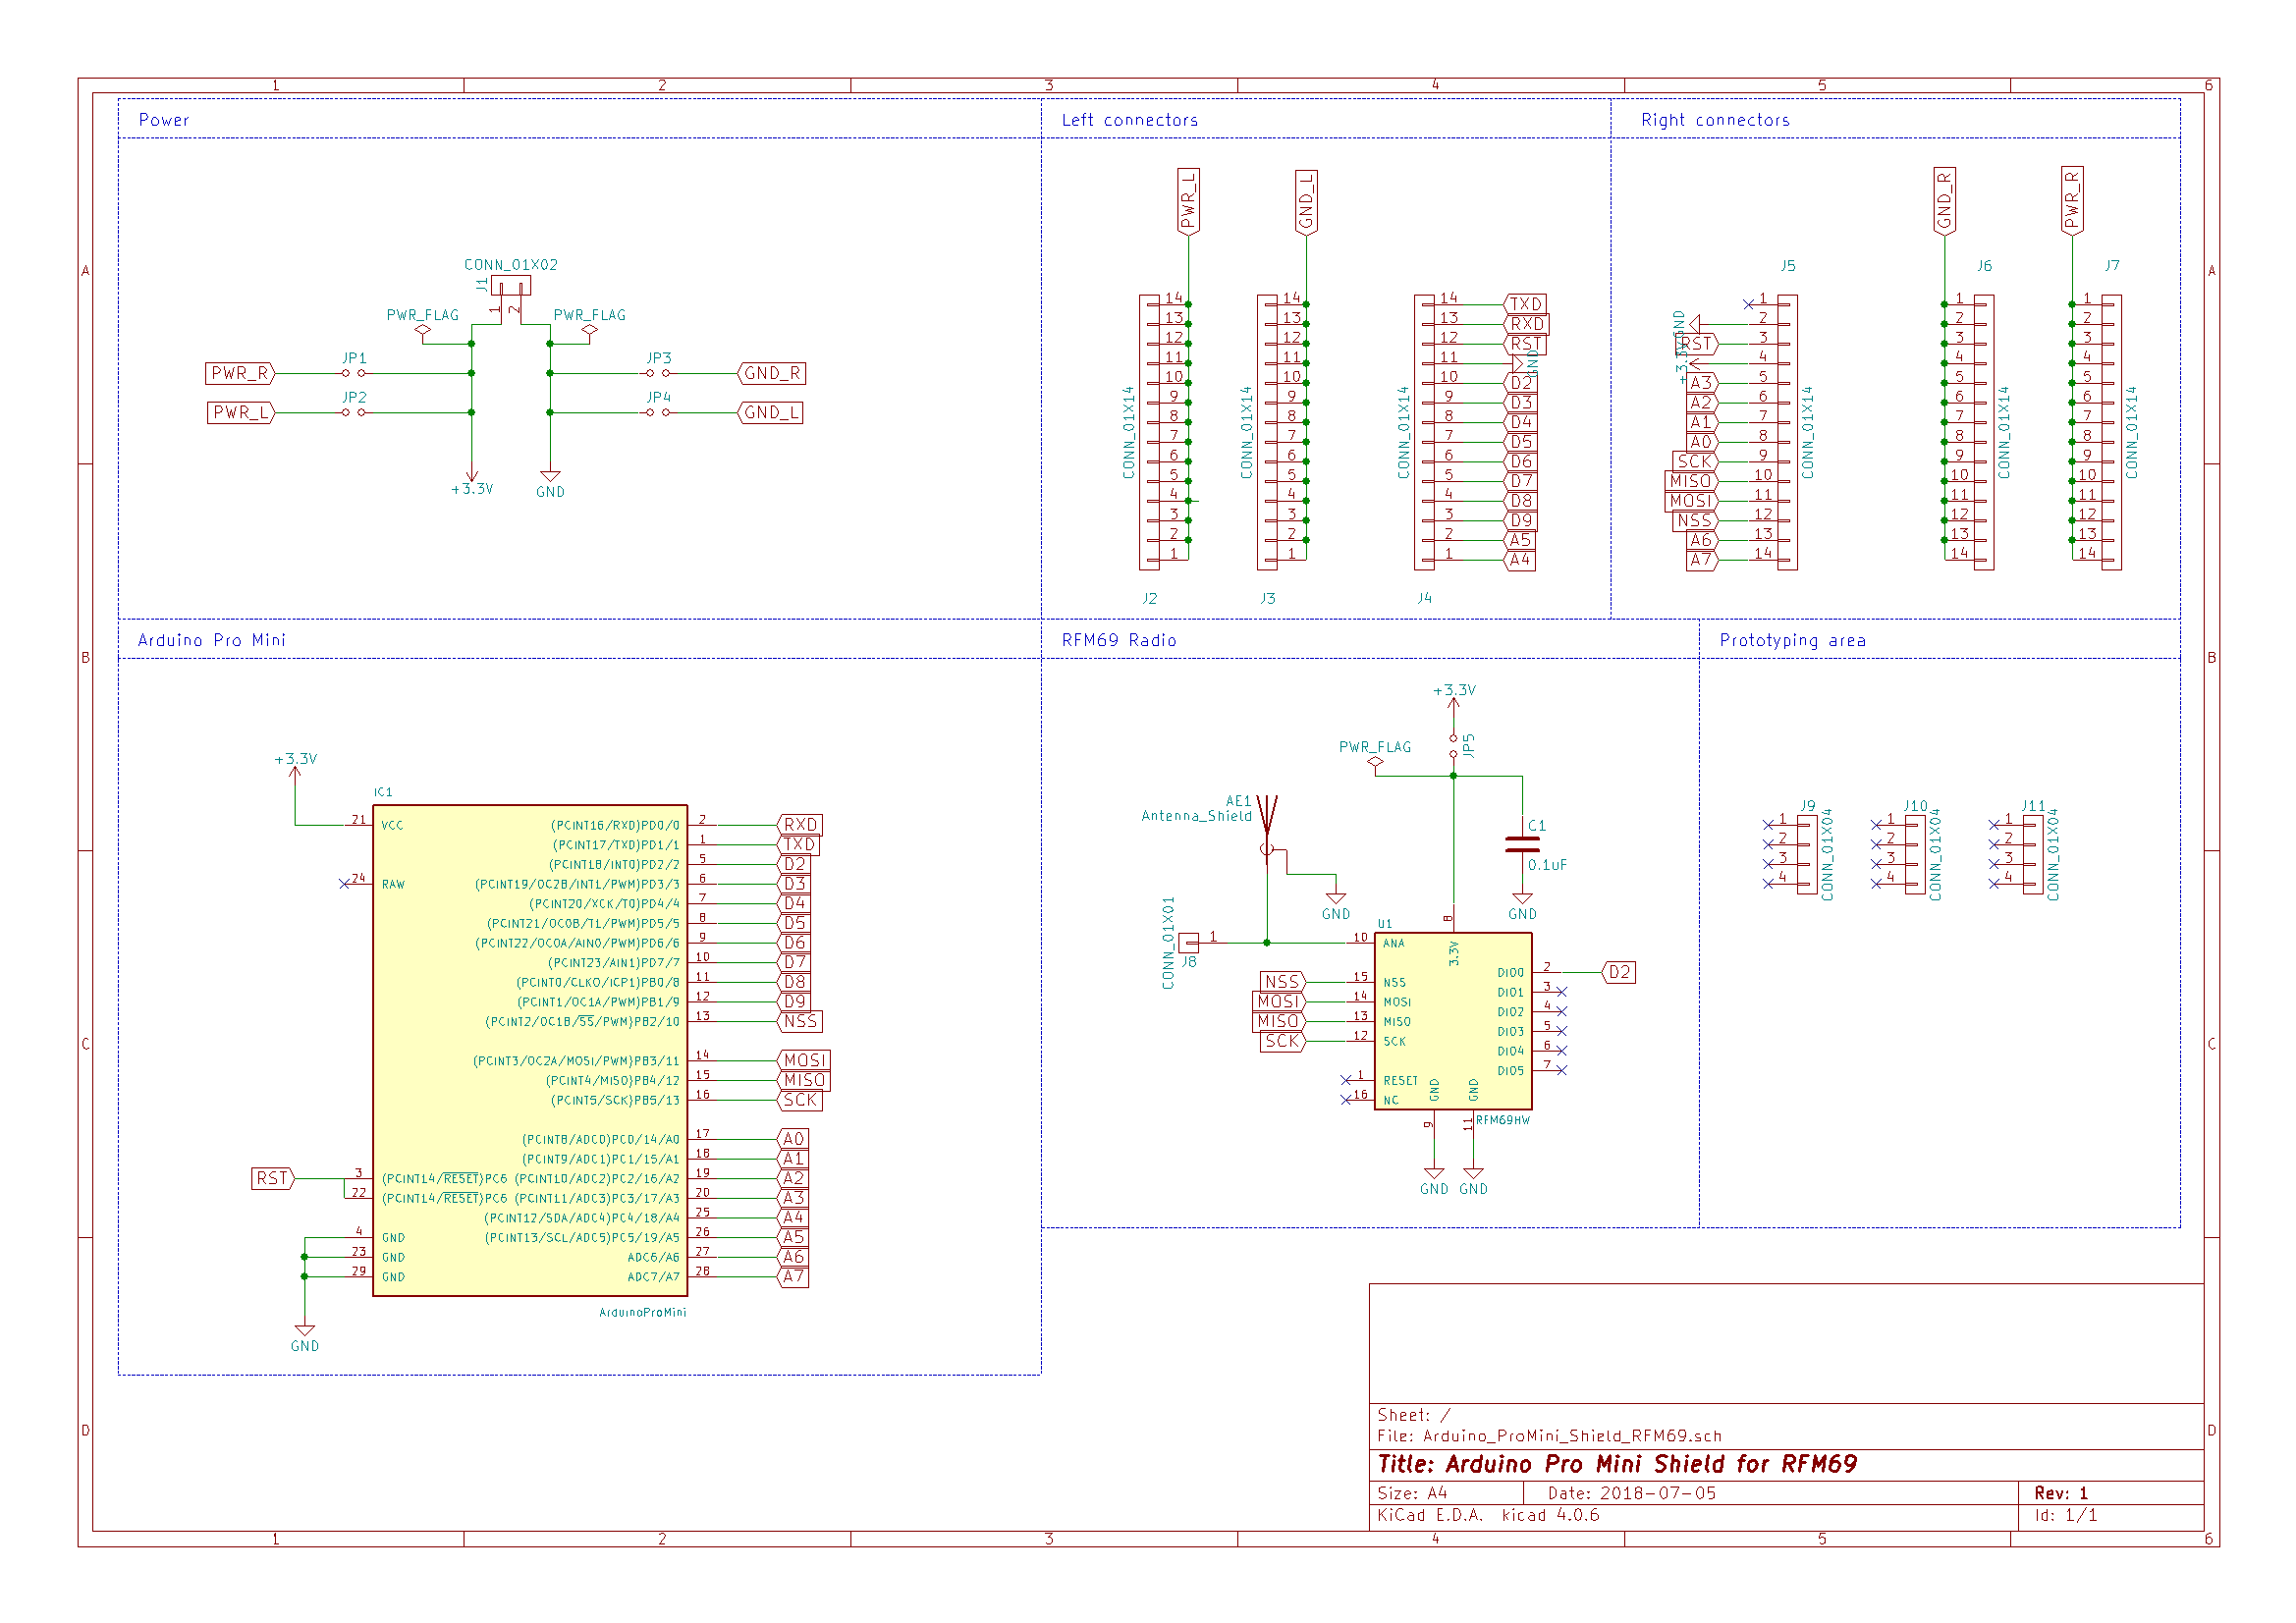Select the J11 CONN_01X04 connector symbol
2296x1623 pixels.
(x=2033, y=854)
